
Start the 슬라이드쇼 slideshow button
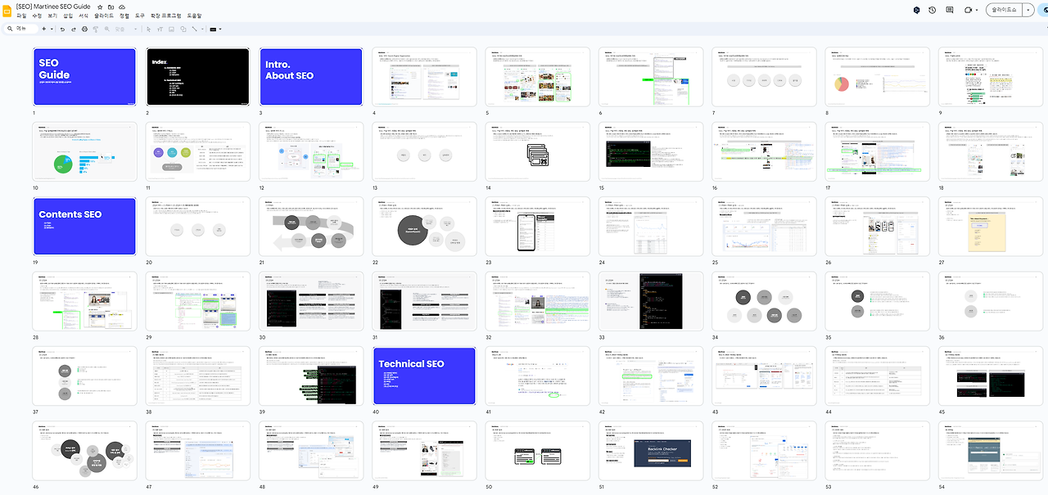point(1004,10)
